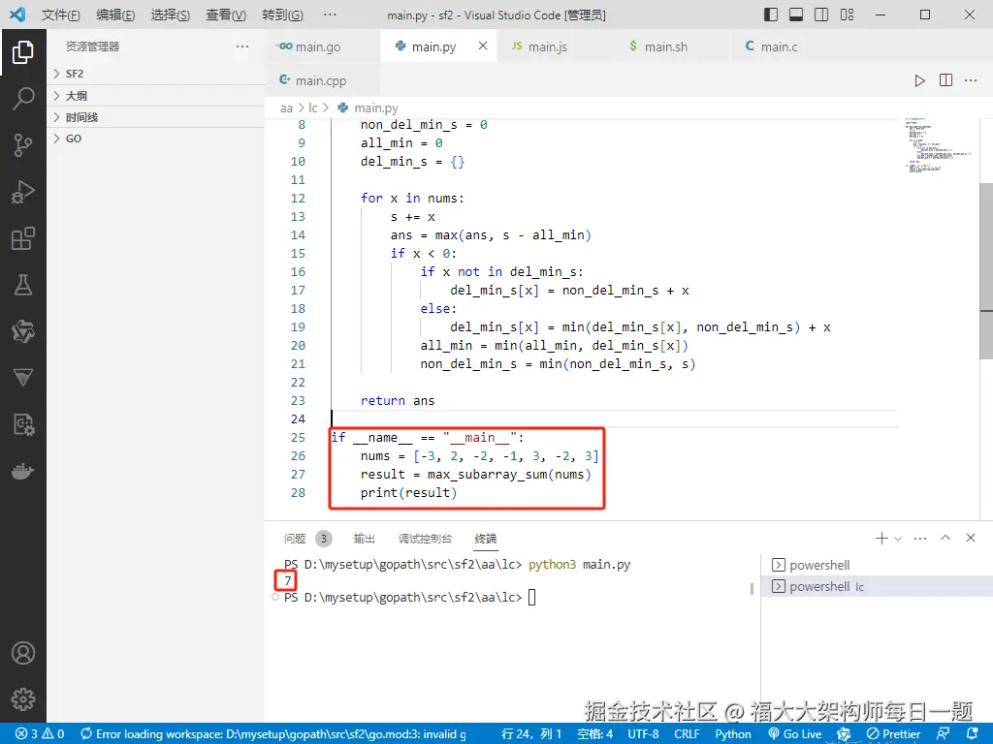Open the Search view in activity bar

pyautogui.click(x=23, y=99)
